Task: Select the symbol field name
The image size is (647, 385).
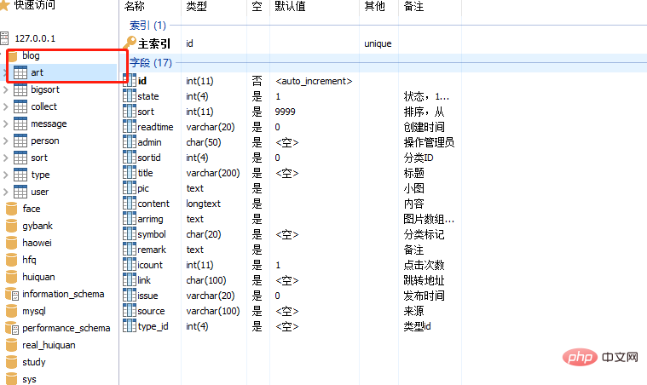Action: pyautogui.click(x=152, y=234)
